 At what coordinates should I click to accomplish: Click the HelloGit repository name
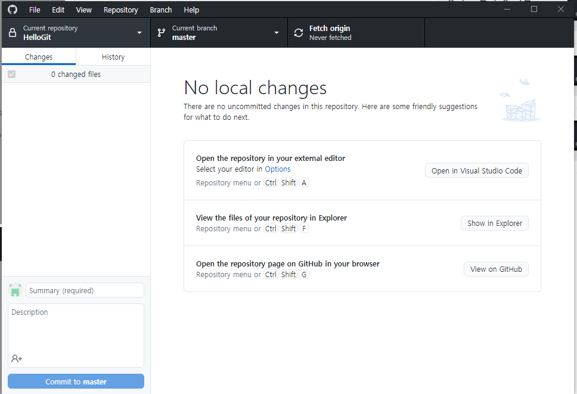pos(37,37)
